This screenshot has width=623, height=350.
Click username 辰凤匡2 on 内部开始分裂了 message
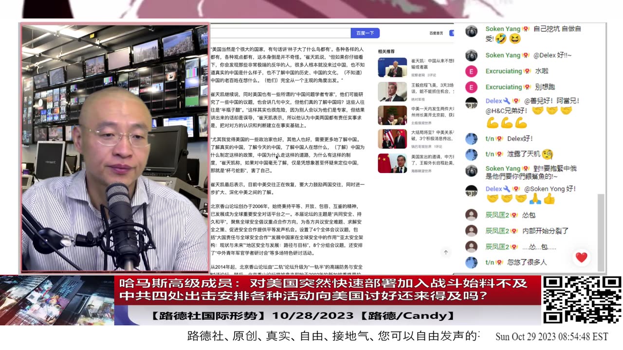pos(497,231)
